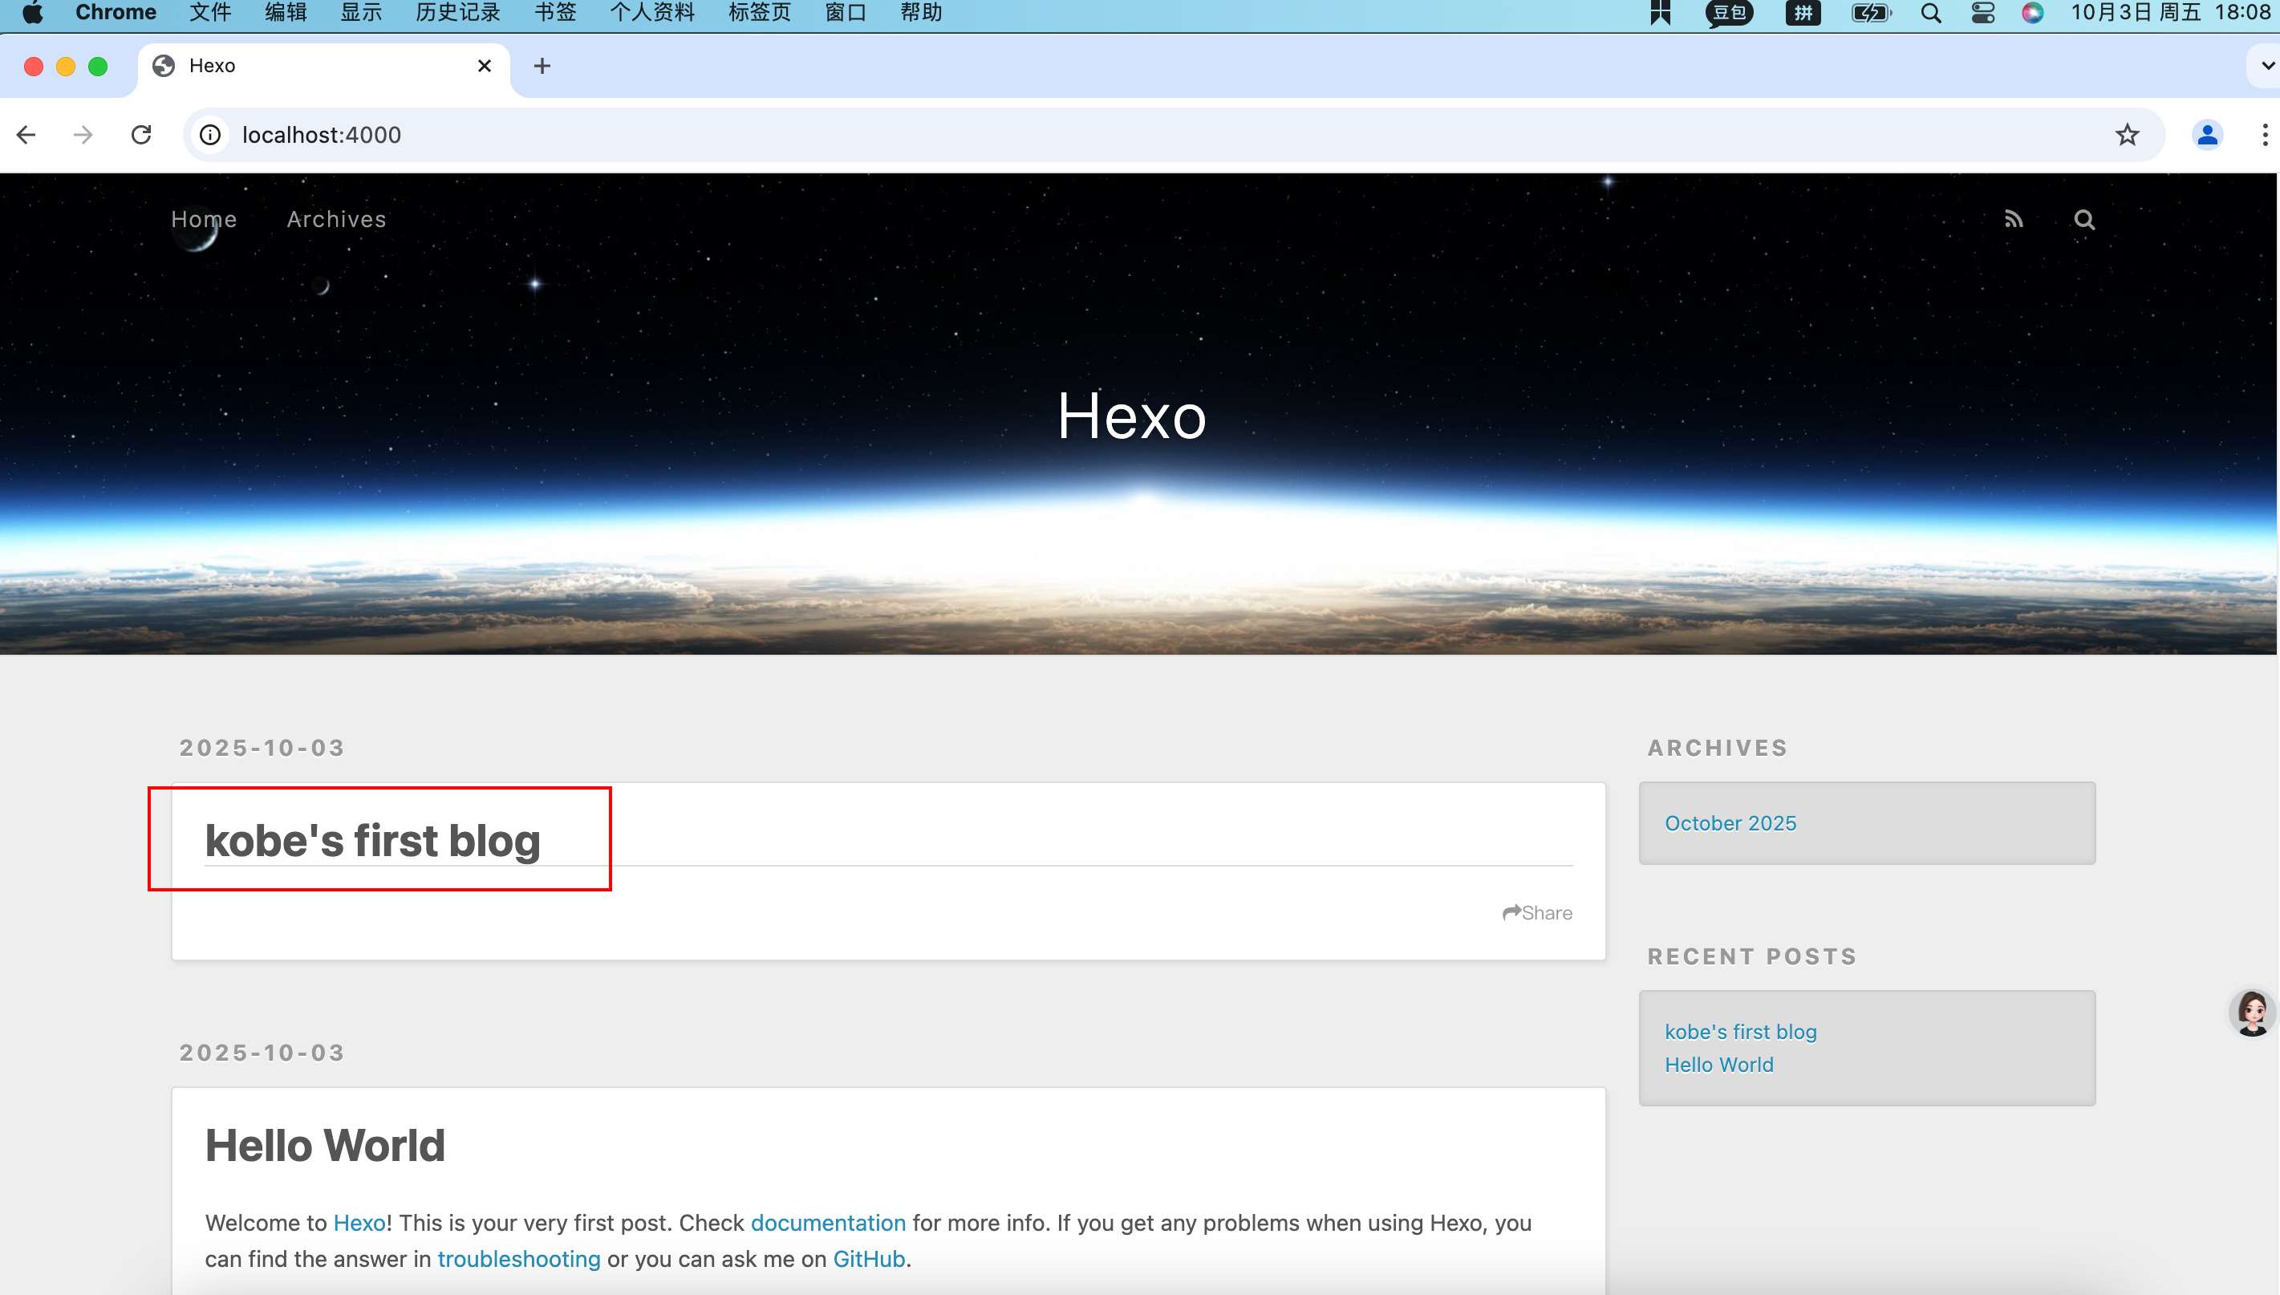The image size is (2280, 1295).
Task: Reload the localhost page
Action: click(141, 135)
